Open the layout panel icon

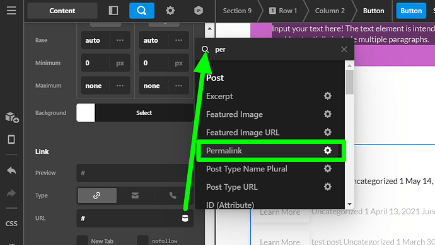tap(113, 11)
